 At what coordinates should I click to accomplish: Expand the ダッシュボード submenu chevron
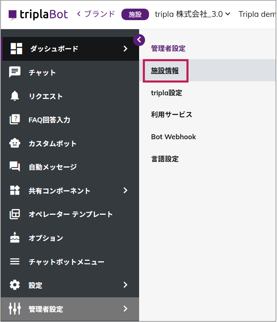coord(125,48)
